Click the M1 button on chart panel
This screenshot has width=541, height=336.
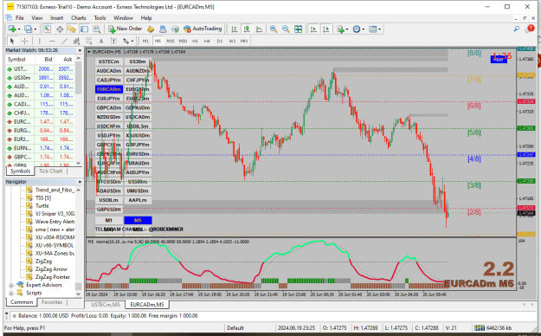109,220
